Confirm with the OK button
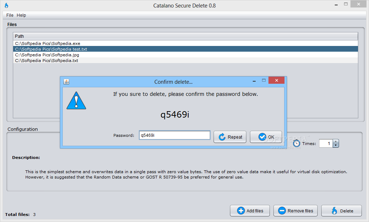 click(x=266, y=137)
